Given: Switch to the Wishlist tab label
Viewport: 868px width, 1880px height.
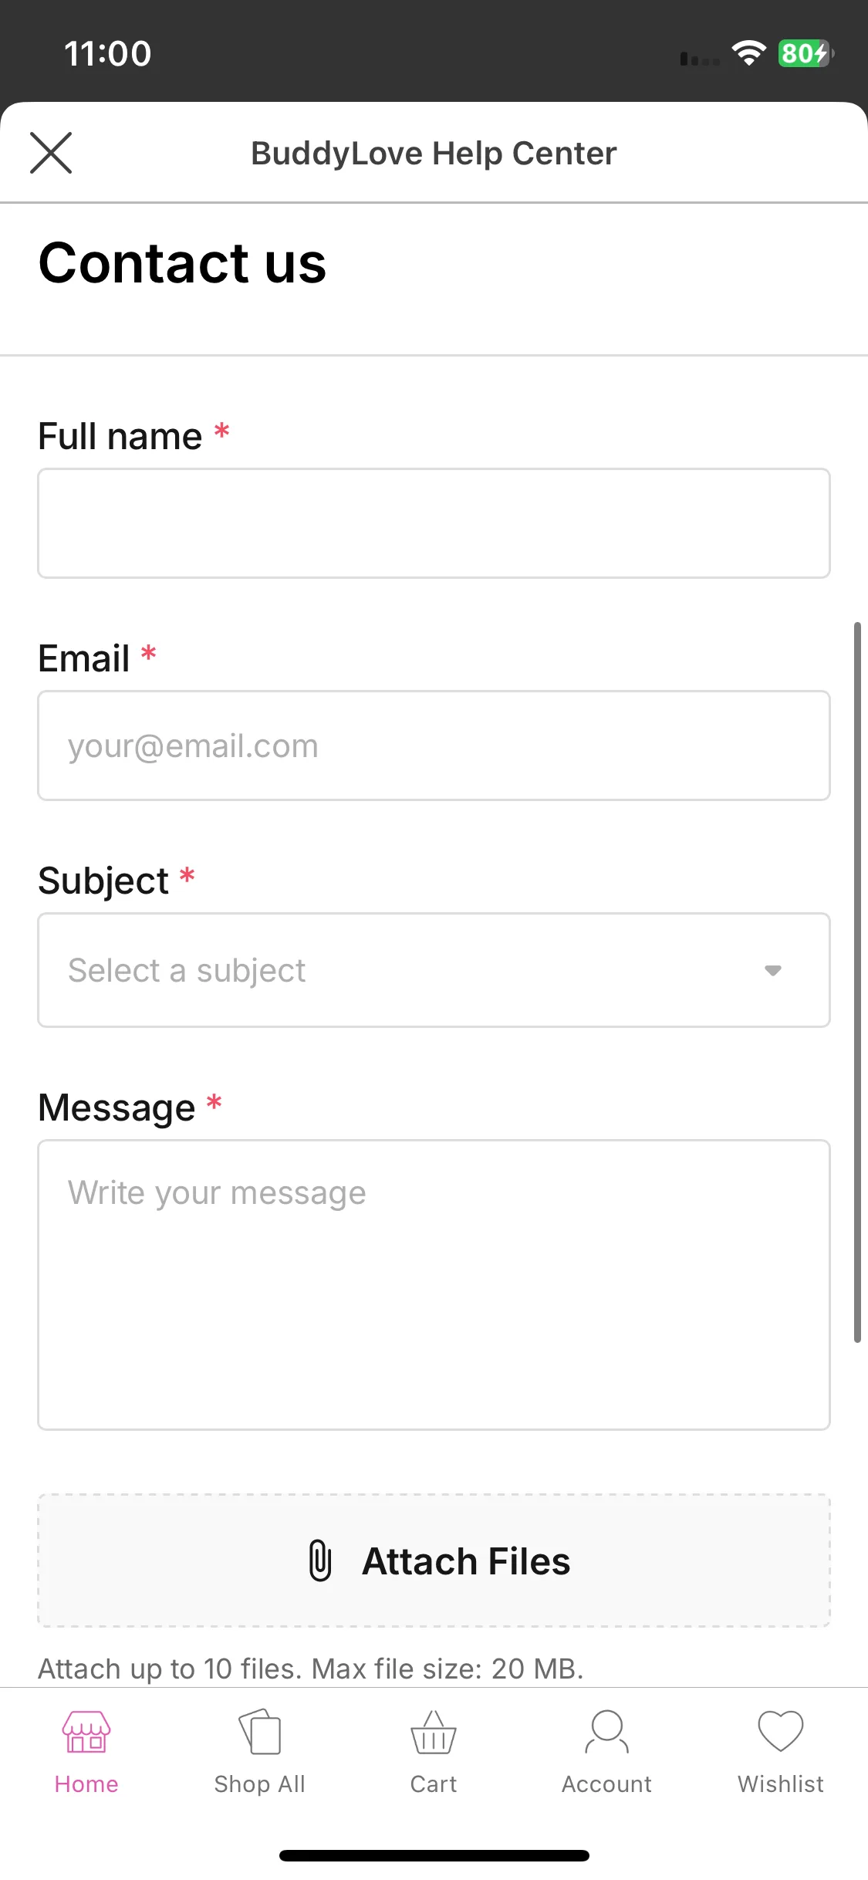Looking at the screenshot, I should [x=781, y=1784].
